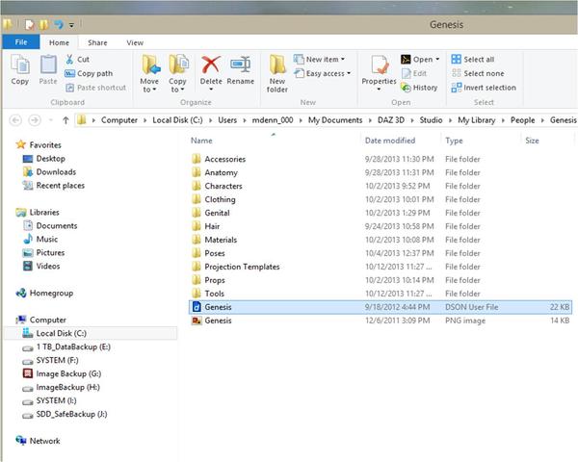Click the red Delete X icon

(211, 64)
